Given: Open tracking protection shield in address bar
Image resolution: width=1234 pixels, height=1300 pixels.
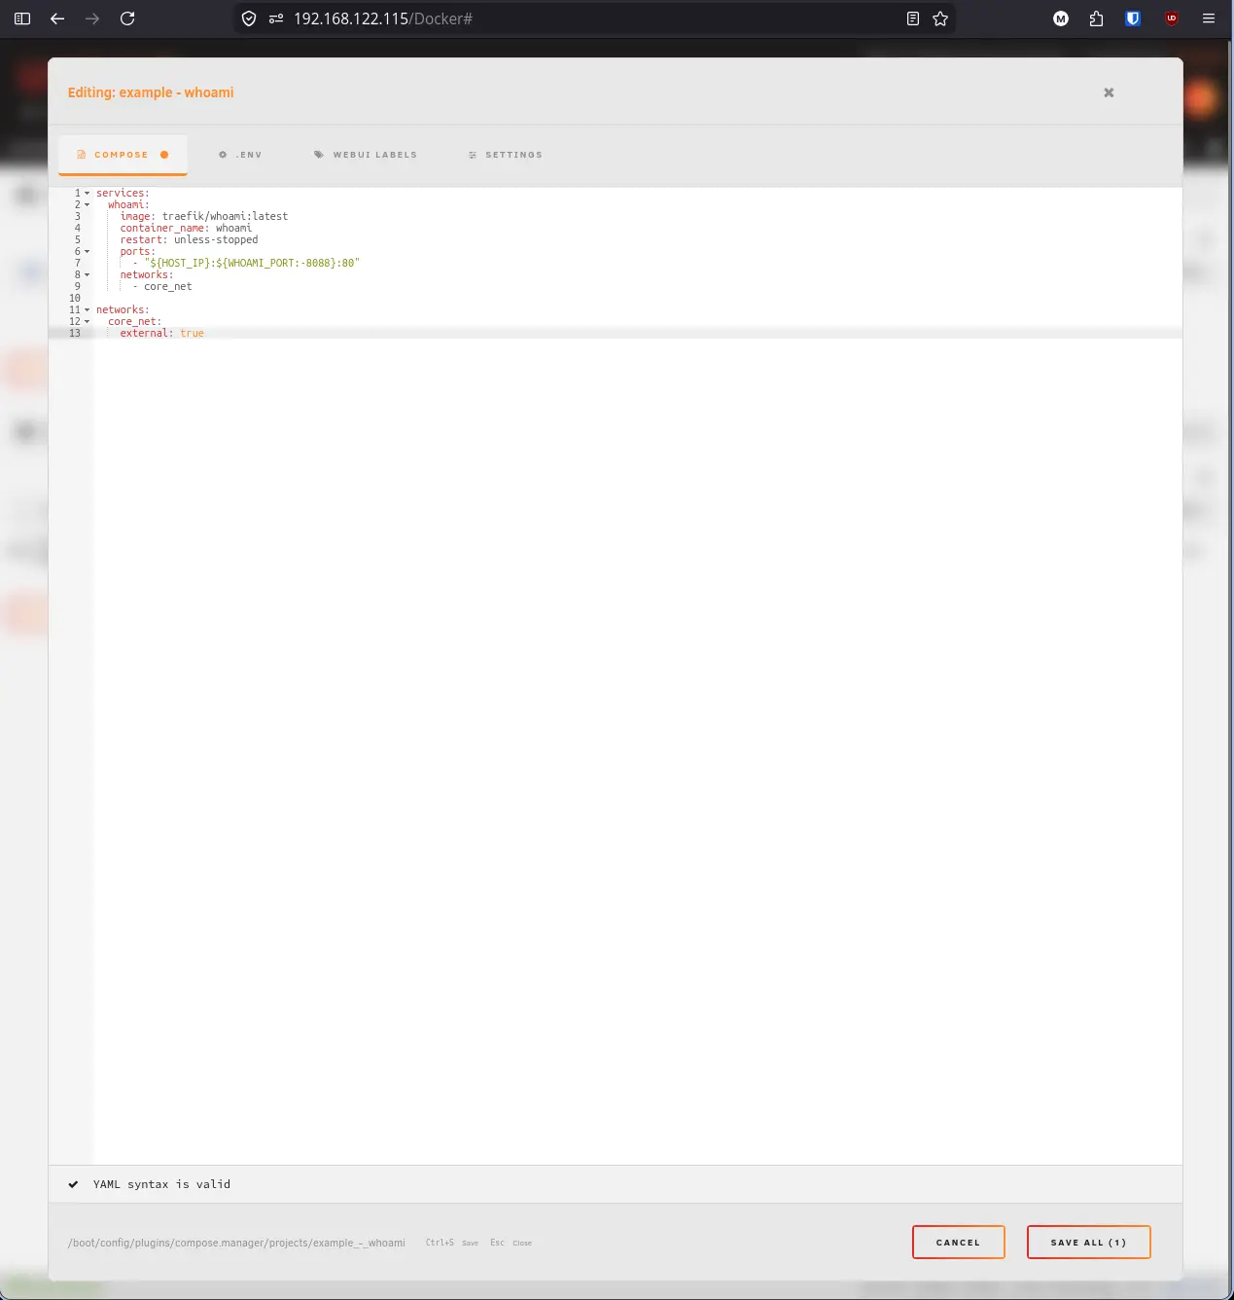Looking at the screenshot, I should coord(249,18).
